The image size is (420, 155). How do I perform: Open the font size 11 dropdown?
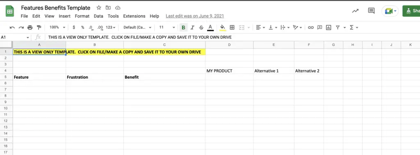pos(167,27)
